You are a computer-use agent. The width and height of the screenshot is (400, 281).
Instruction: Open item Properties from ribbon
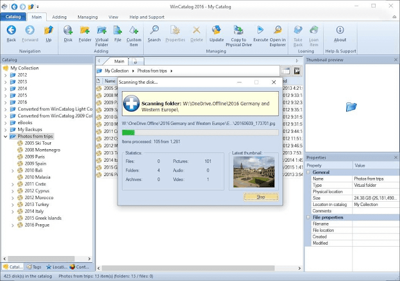(x=175, y=30)
